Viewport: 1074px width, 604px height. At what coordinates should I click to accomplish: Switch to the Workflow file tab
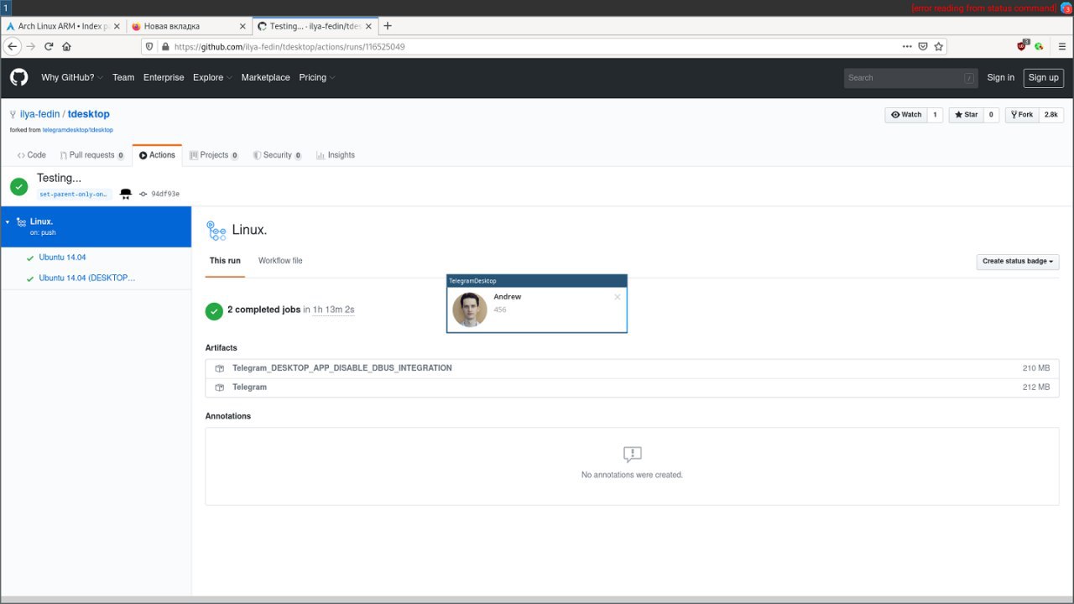(x=280, y=261)
